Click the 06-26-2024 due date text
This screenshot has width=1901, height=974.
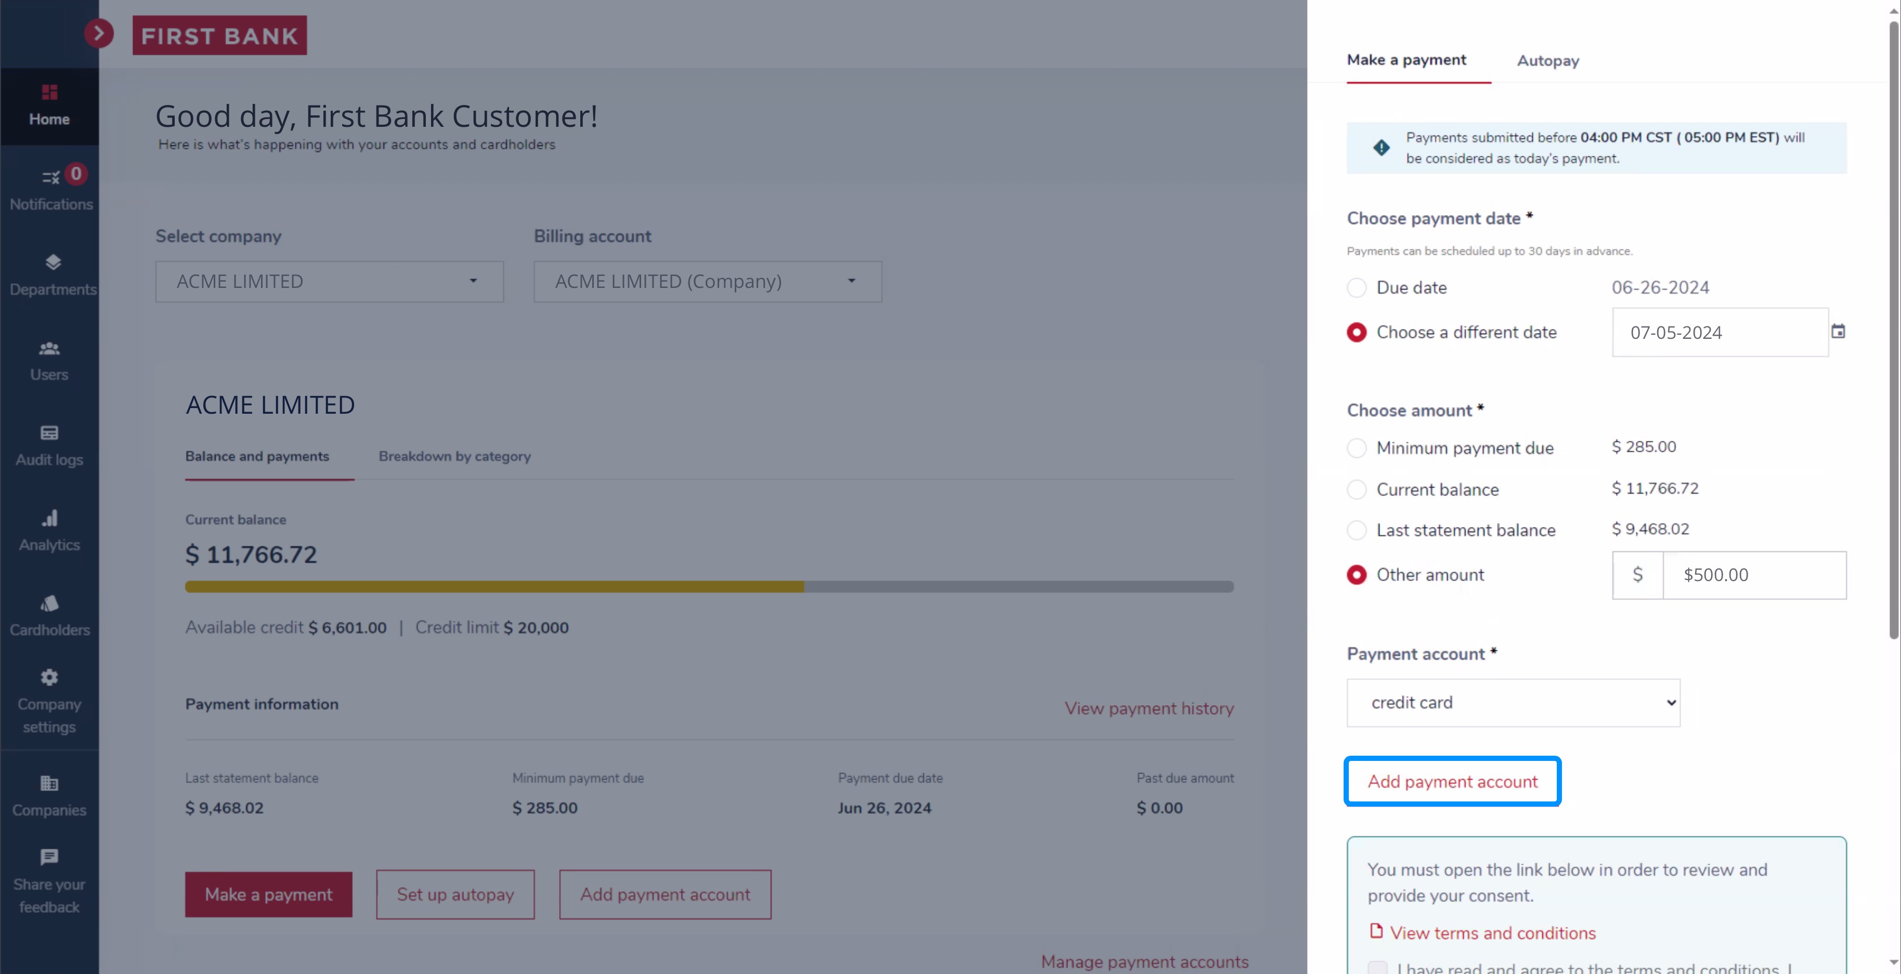(x=1660, y=287)
